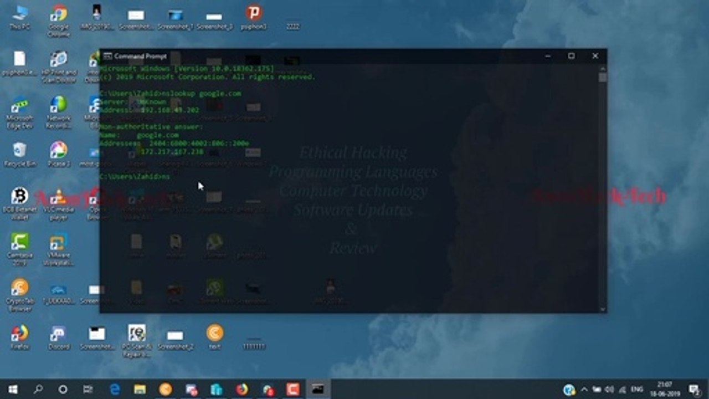Click Command Prompt scrollbar up arrow
Viewport: 709px width, 399px height.
coord(603,69)
